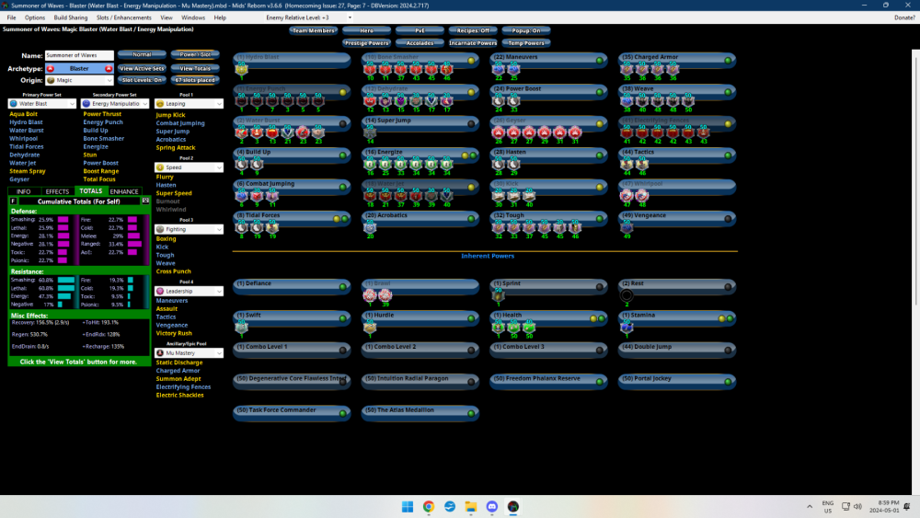Click the Name field containing Summoner of Waves
This screenshot has width=920, height=518.
click(x=79, y=55)
